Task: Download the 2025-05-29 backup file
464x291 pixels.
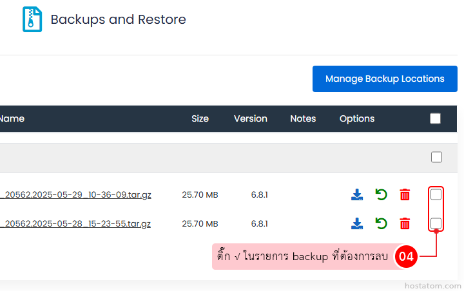Action: coord(357,194)
